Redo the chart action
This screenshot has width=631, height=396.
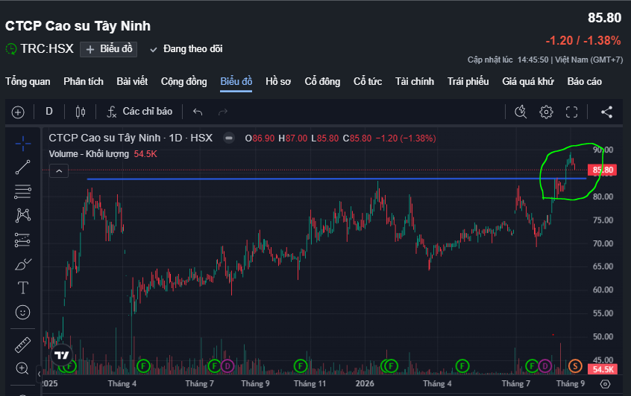(x=223, y=112)
